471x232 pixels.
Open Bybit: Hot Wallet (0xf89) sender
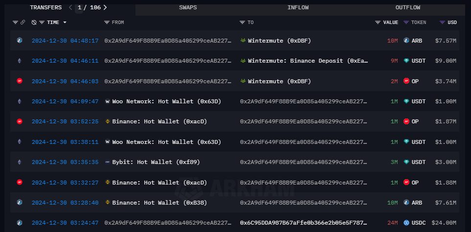pos(156,162)
